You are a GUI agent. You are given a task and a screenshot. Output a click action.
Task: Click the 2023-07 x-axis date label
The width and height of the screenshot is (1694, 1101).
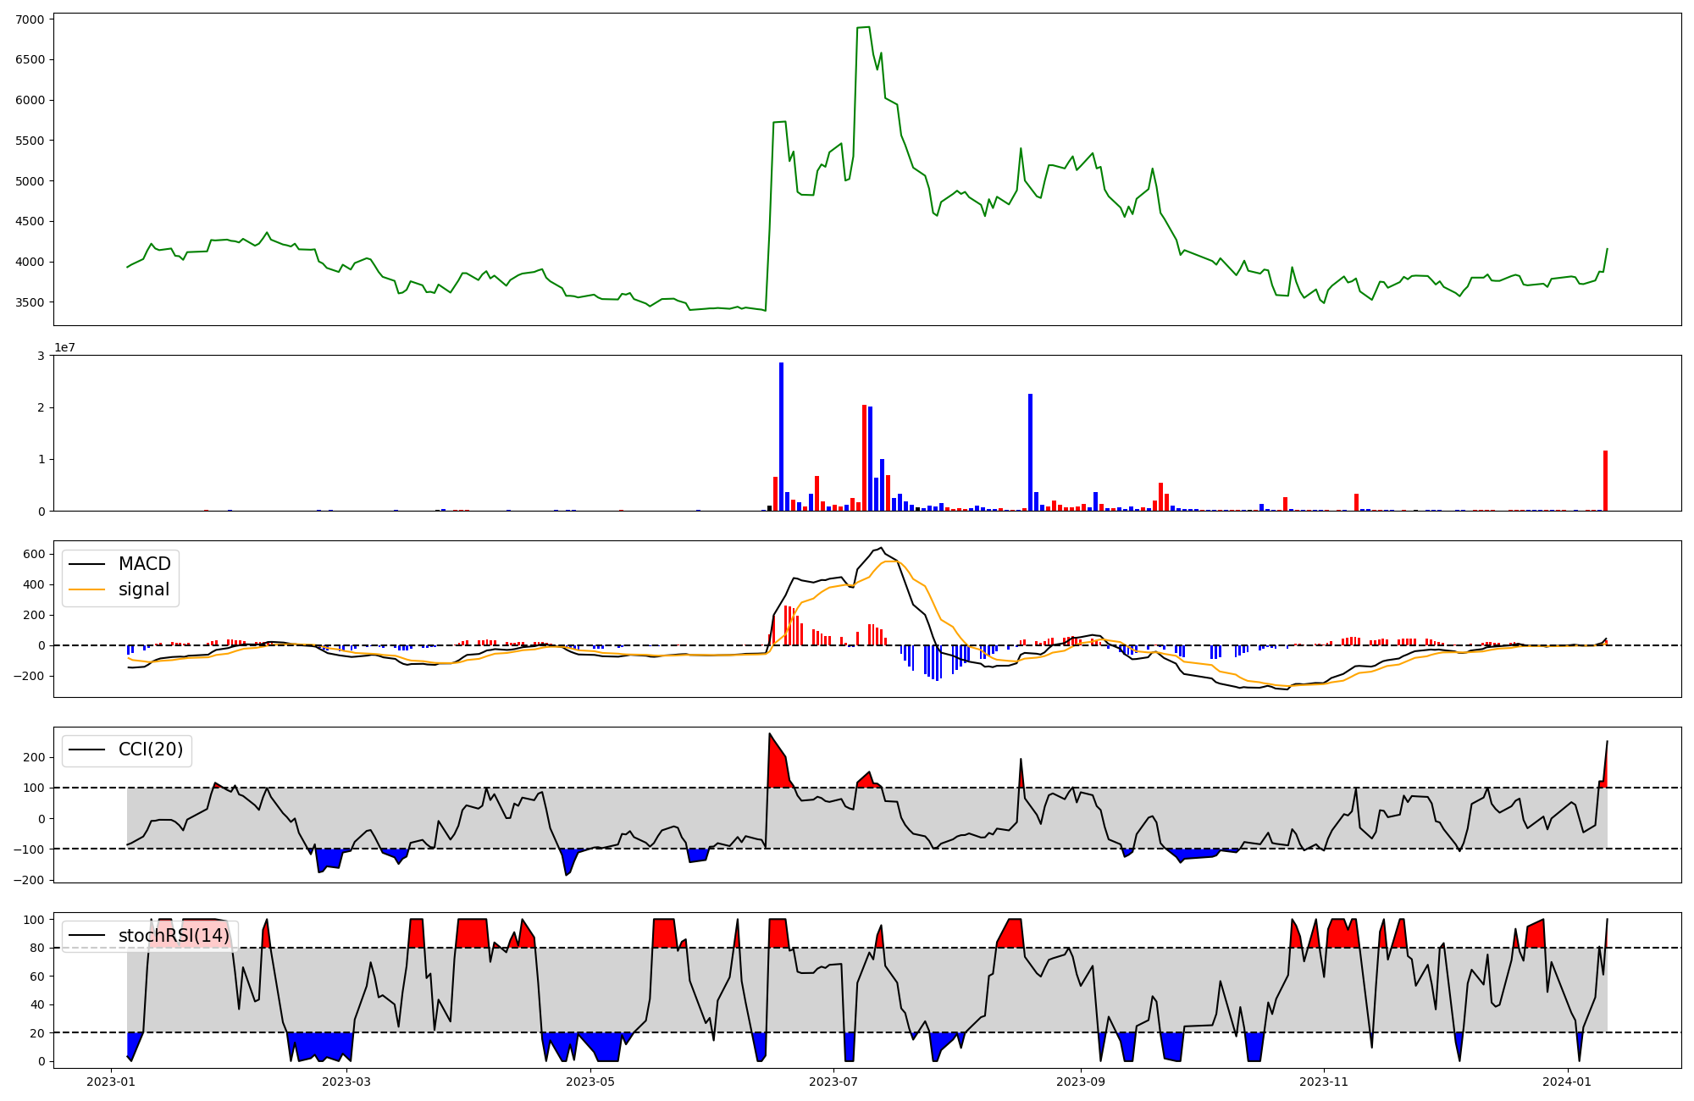tap(833, 1082)
